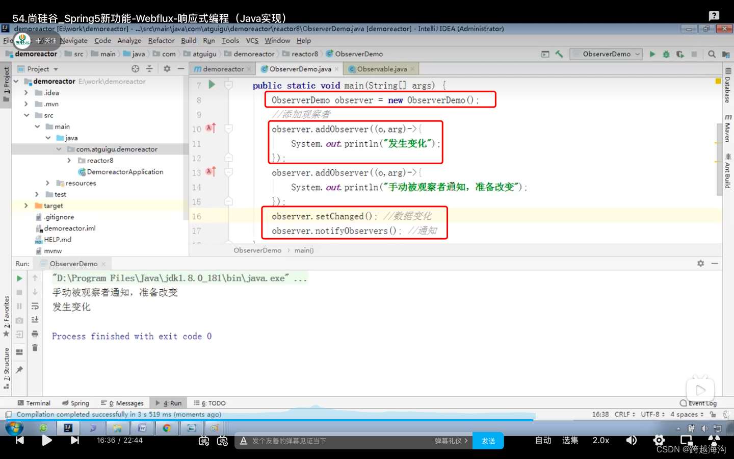Fold the main method at line 7 gutter

[x=229, y=85]
